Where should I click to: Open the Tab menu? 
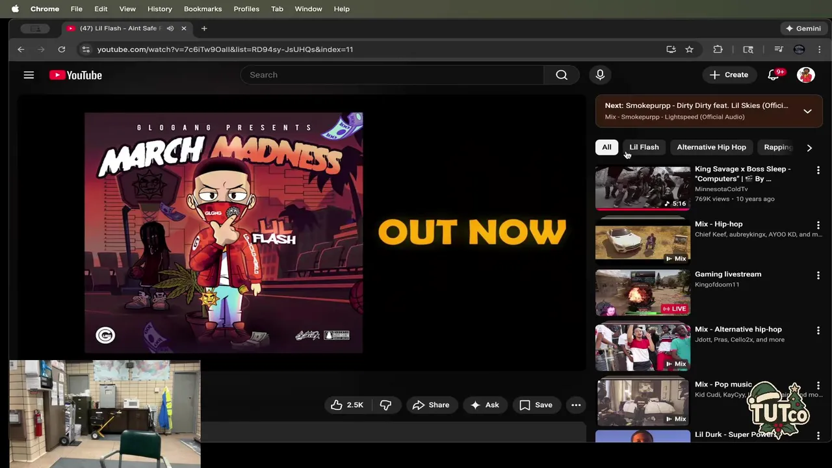[x=277, y=9]
